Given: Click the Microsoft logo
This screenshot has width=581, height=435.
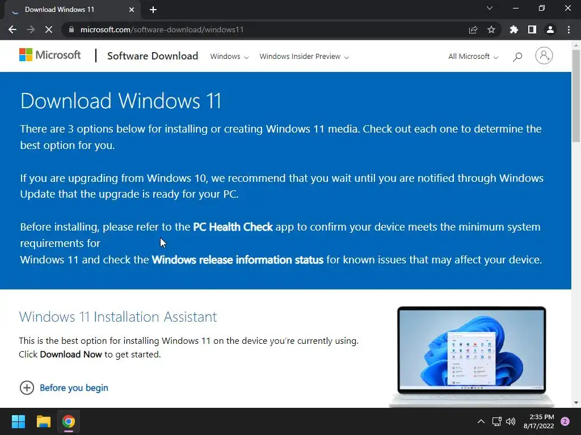Looking at the screenshot, I should [50, 55].
